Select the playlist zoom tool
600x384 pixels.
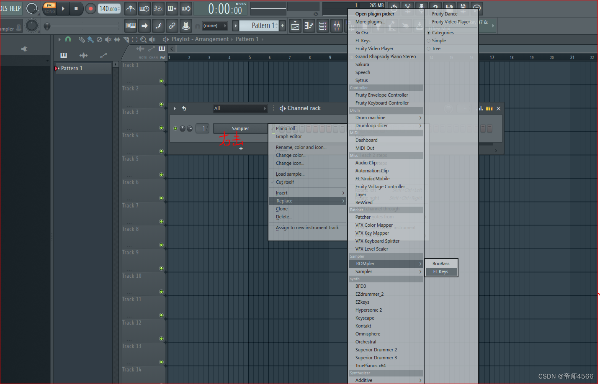click(143, 39)
